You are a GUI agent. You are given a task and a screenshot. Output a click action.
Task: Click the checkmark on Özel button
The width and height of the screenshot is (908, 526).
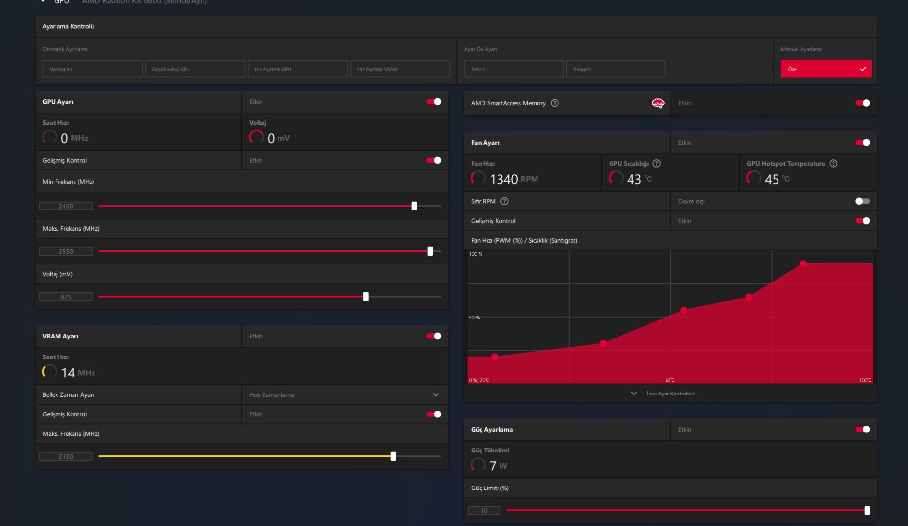tap(863, 69)
